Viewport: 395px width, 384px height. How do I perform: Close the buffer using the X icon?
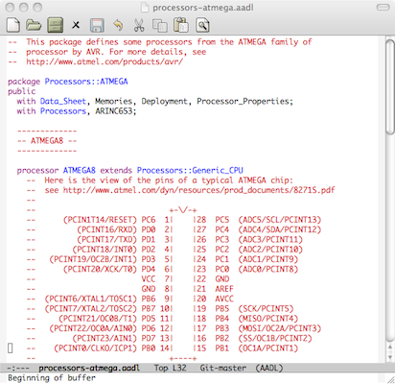[76, 25]
